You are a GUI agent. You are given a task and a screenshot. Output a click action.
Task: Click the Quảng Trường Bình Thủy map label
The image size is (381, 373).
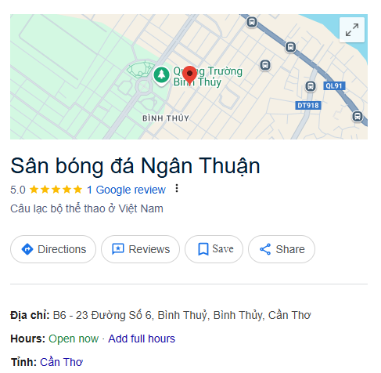tap(208, 77)
